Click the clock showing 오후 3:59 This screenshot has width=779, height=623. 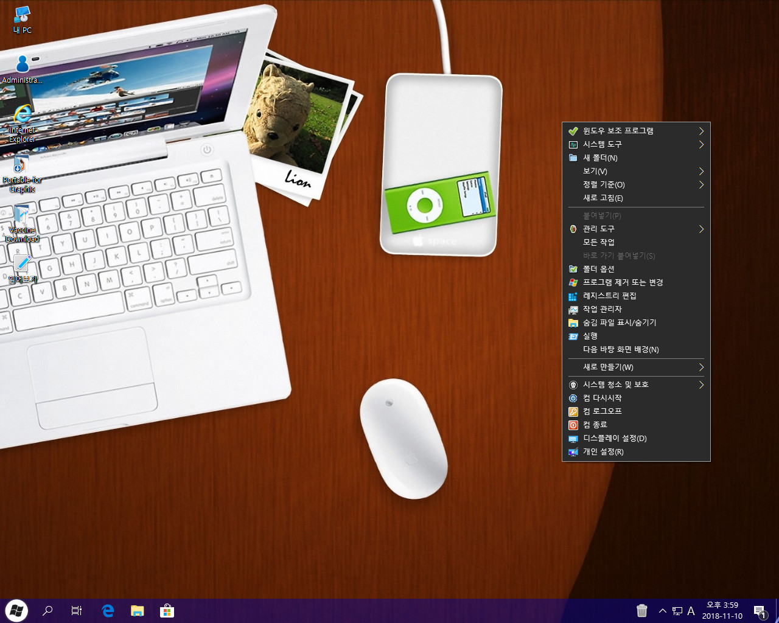click(722, 605)
